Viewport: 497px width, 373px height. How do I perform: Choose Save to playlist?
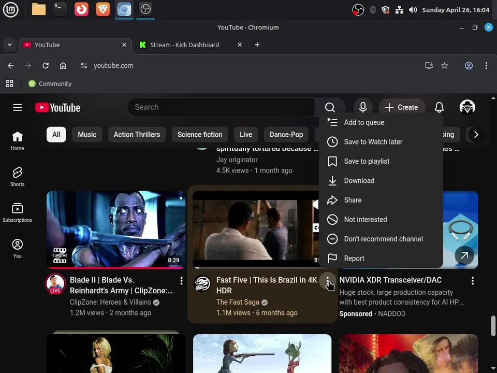point(381,161)
